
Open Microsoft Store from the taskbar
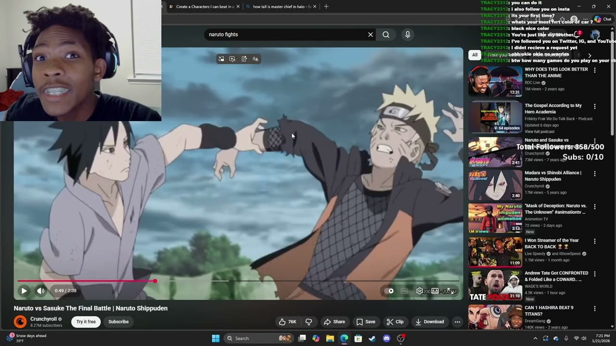358,338
